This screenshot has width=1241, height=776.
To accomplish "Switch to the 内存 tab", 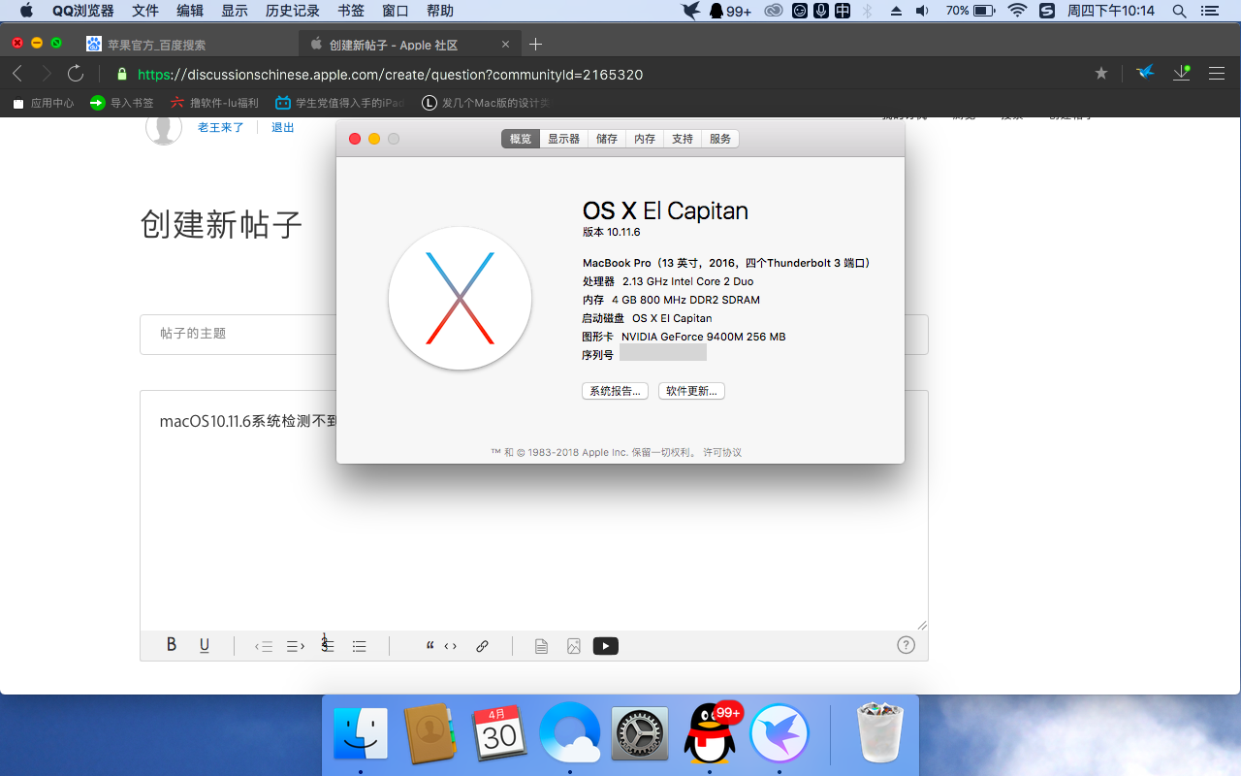I will click(x=645, y=139).
